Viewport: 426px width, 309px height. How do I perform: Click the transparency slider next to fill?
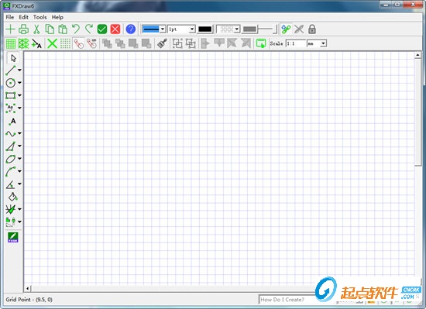(x=267, y=29)
